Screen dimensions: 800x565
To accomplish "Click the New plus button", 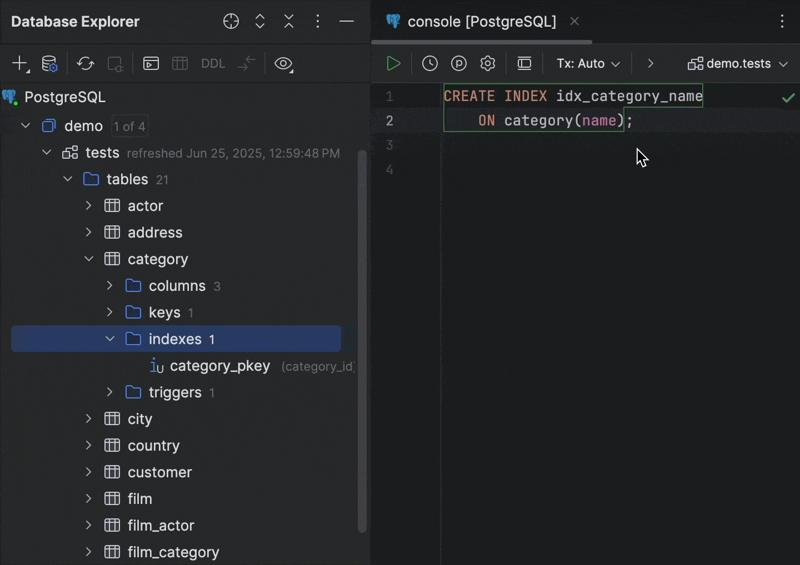I will (x=20, y=64).
